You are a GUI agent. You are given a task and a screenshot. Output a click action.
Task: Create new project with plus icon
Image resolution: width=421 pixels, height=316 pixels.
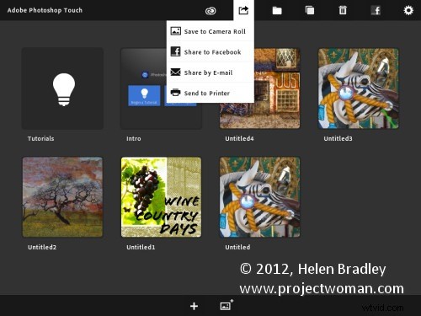point(194,306)
